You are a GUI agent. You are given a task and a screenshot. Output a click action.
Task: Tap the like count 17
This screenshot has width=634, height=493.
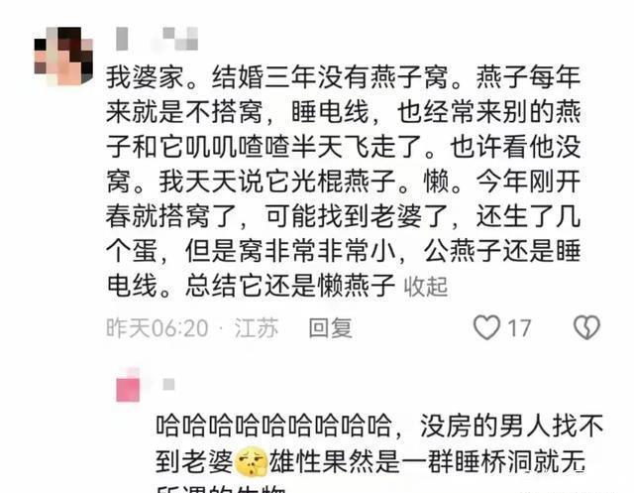coord(519,328)
